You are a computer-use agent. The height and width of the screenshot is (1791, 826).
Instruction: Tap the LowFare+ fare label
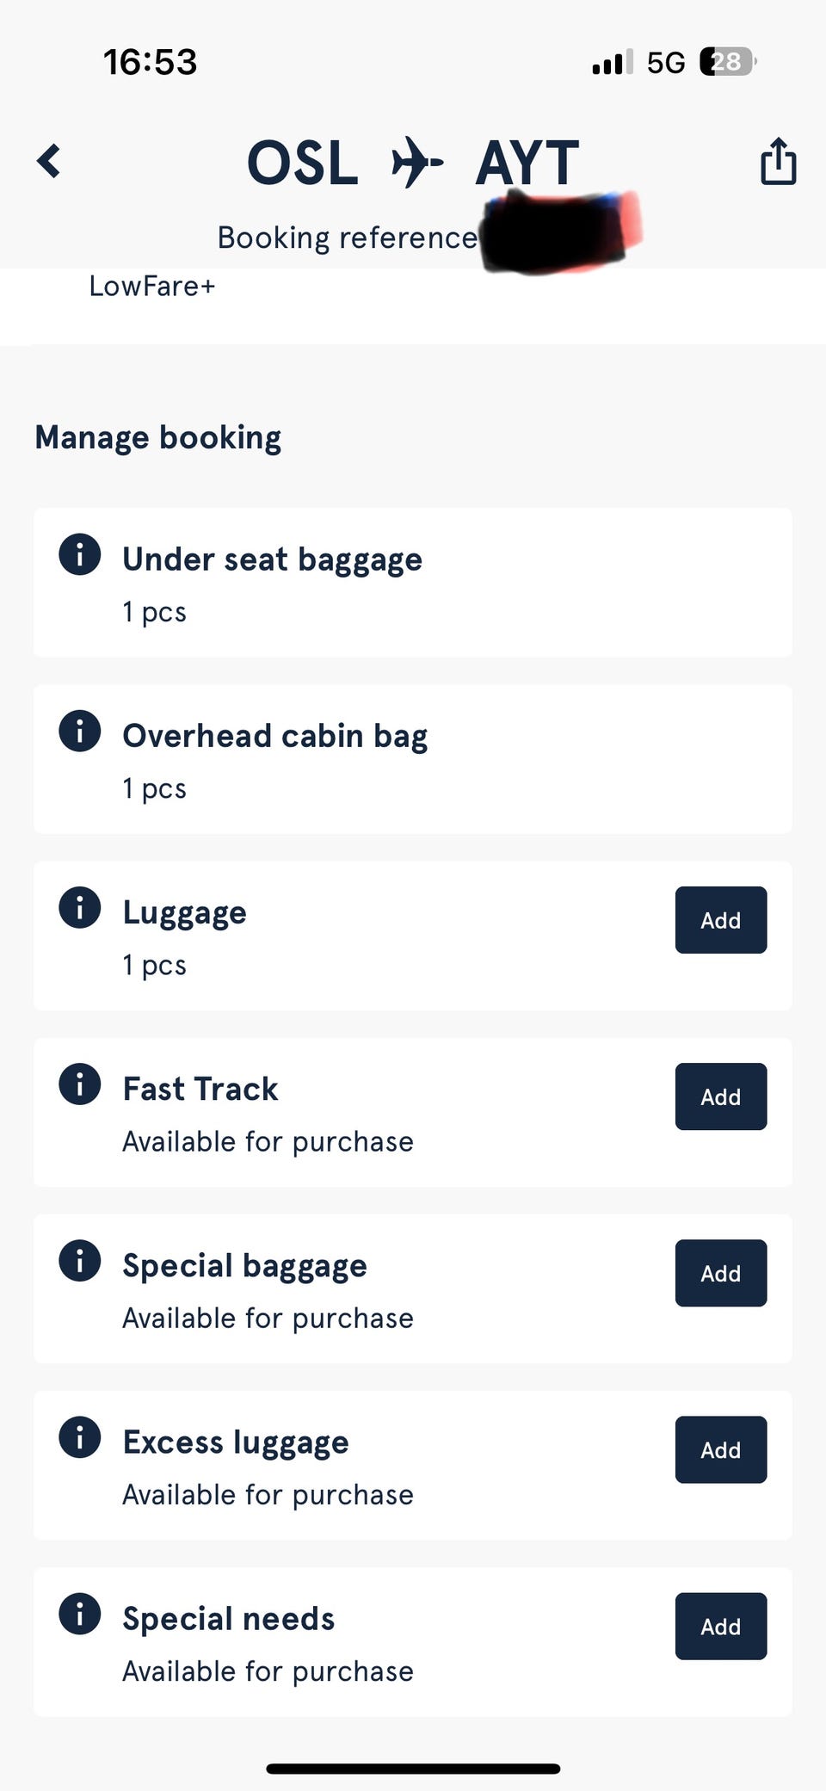coord(151,286)
